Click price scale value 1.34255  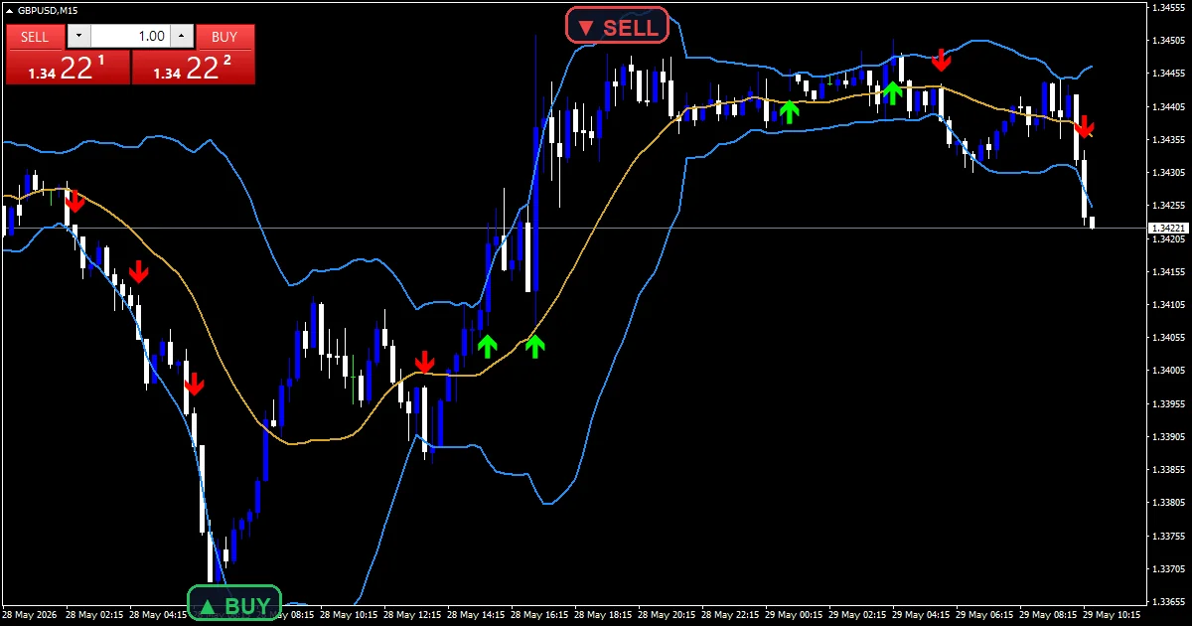(x=1168, y=206)
